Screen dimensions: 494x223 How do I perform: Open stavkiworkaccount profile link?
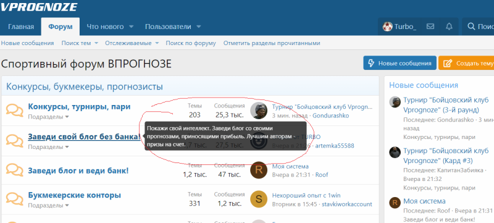click(x=347, y=204)
